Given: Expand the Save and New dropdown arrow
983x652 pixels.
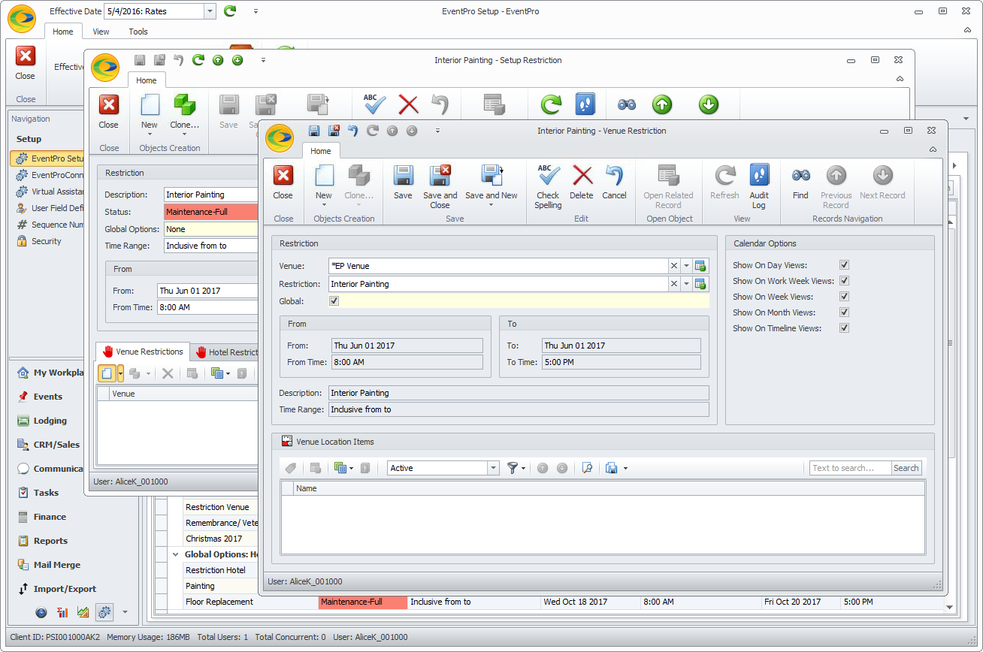Looking at the screenshot, I should coord(491,205).
